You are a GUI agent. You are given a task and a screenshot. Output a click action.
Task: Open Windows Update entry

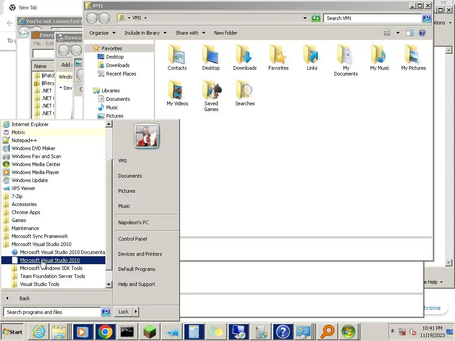tap(30, 180)
